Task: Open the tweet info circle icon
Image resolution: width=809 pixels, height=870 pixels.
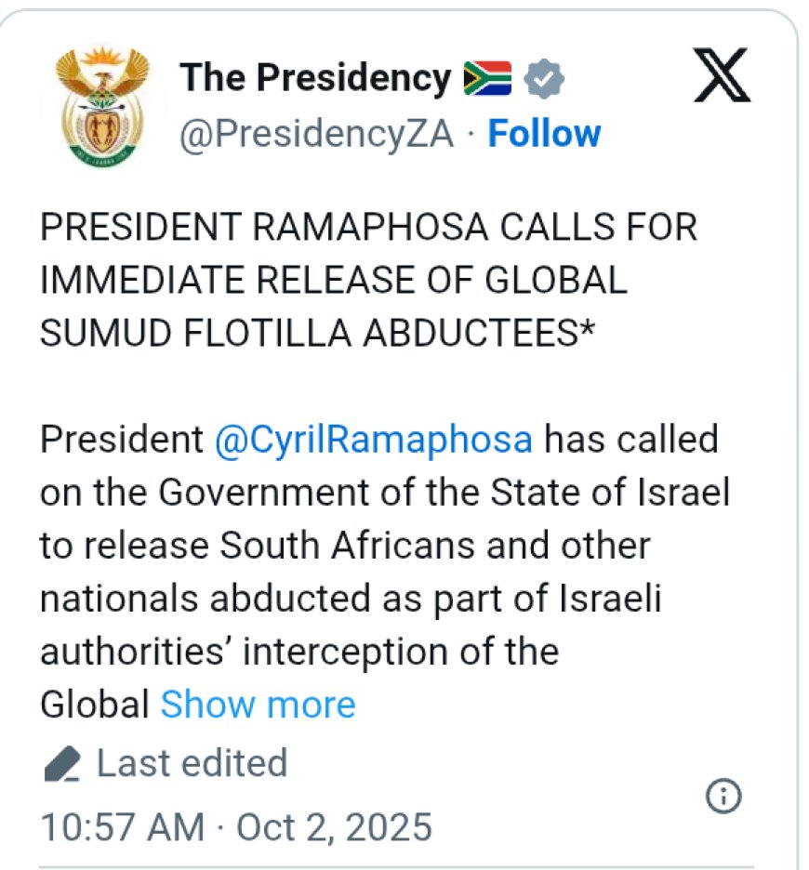Action: (723, 796)
